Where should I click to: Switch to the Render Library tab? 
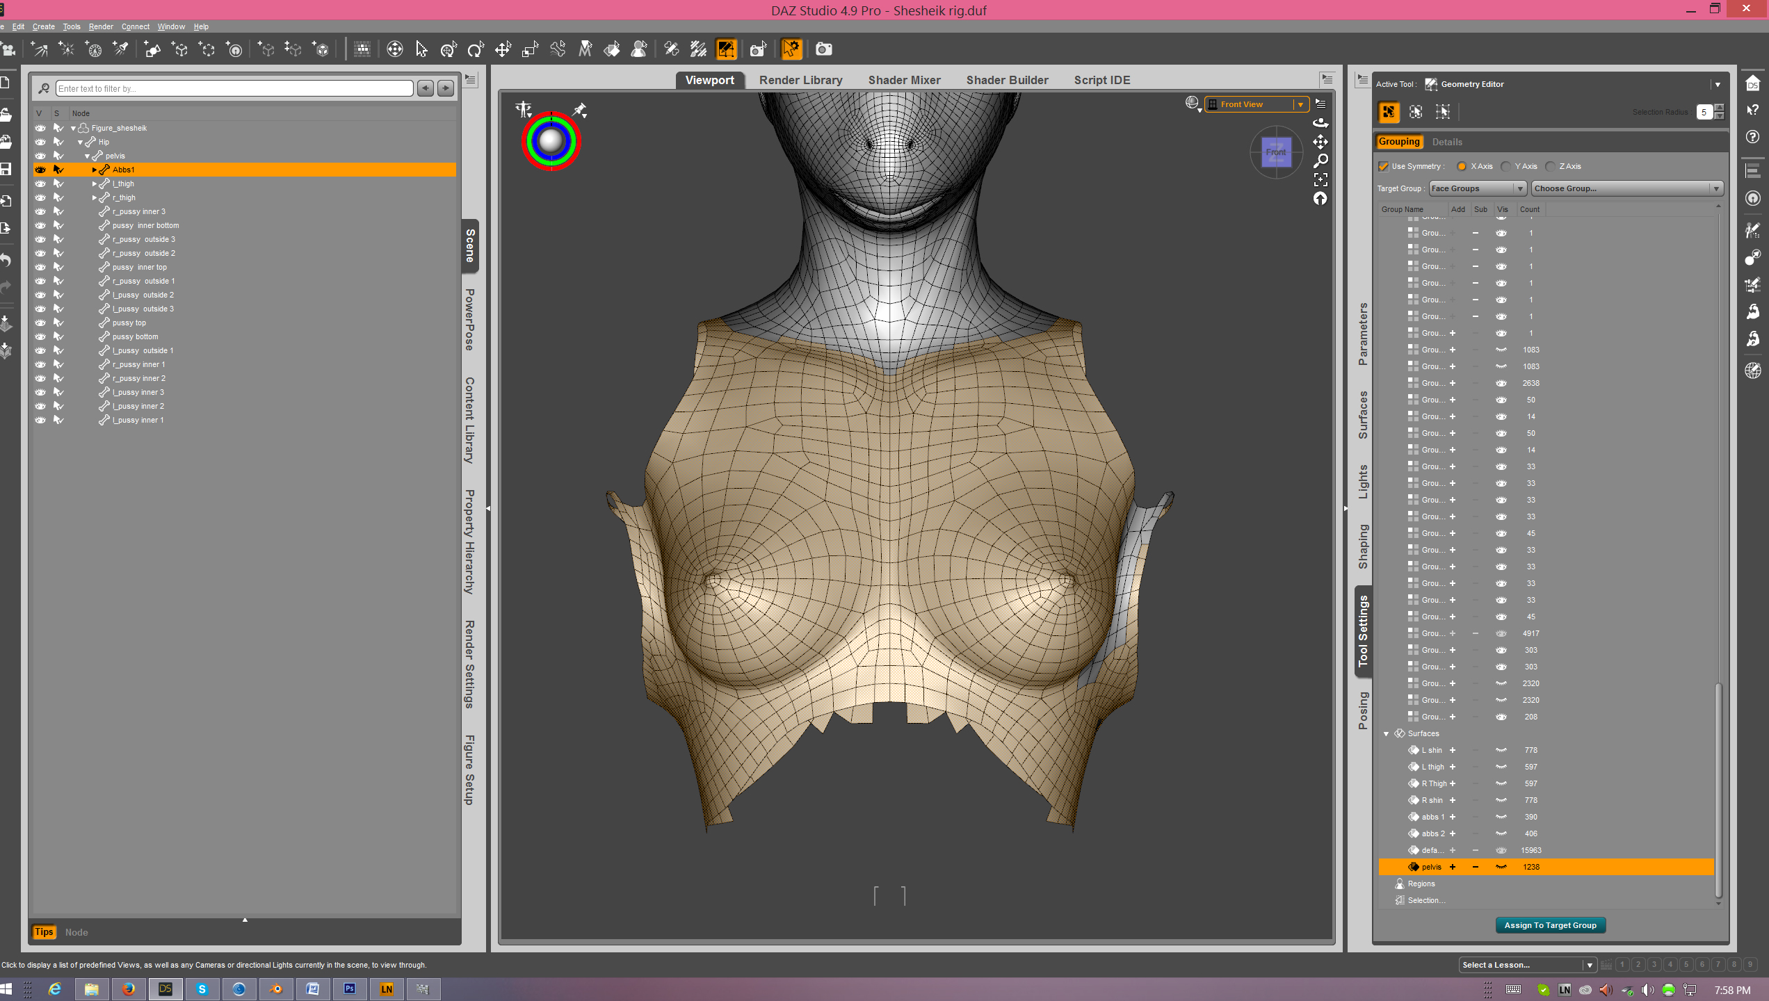800,80
